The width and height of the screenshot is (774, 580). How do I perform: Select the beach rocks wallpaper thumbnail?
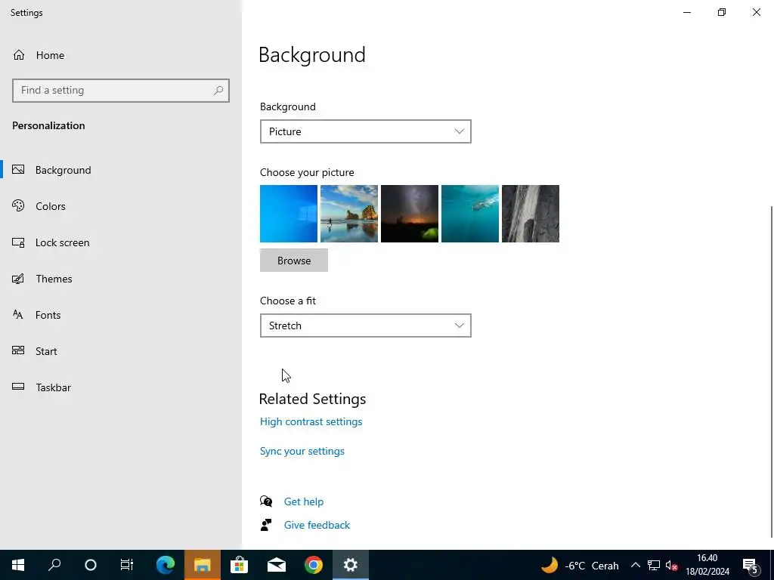coord(349,214)
